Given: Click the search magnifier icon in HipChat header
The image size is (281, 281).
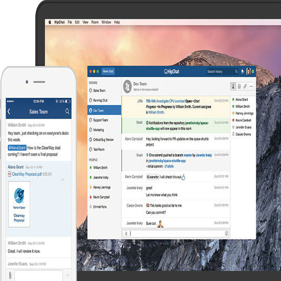Looking at the screenshot, I should (x=237, y=72).
